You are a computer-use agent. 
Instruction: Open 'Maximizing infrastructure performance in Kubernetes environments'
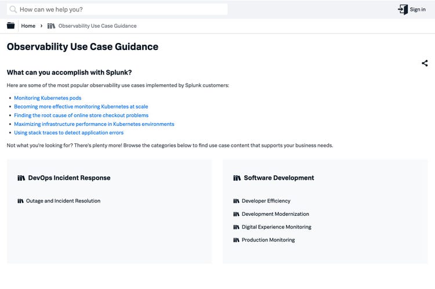(94, 124)
